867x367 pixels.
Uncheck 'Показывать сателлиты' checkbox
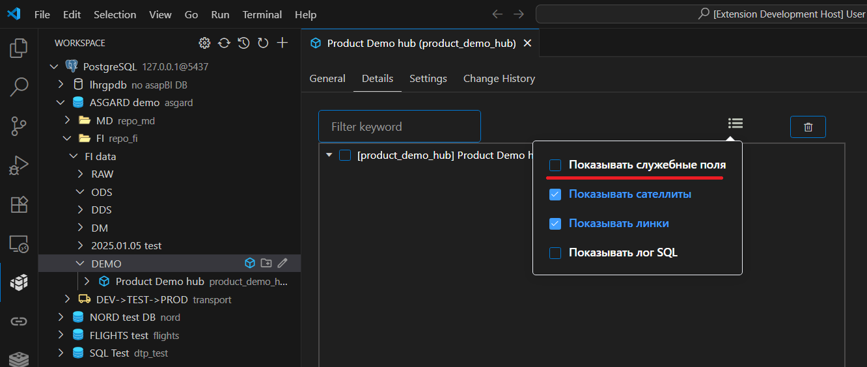point(555,194)
